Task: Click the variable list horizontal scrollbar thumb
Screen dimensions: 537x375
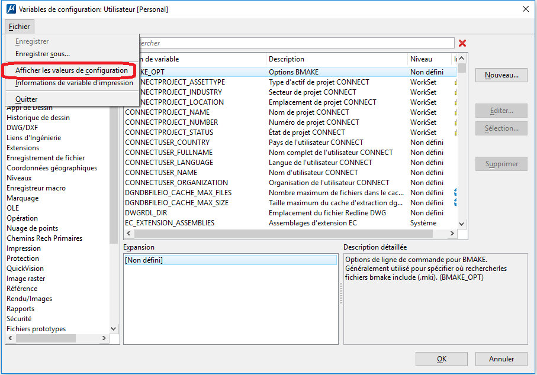Action: click(284, 234)
